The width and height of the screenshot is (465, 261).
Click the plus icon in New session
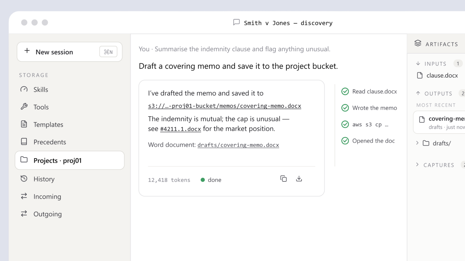coord(27,51)
